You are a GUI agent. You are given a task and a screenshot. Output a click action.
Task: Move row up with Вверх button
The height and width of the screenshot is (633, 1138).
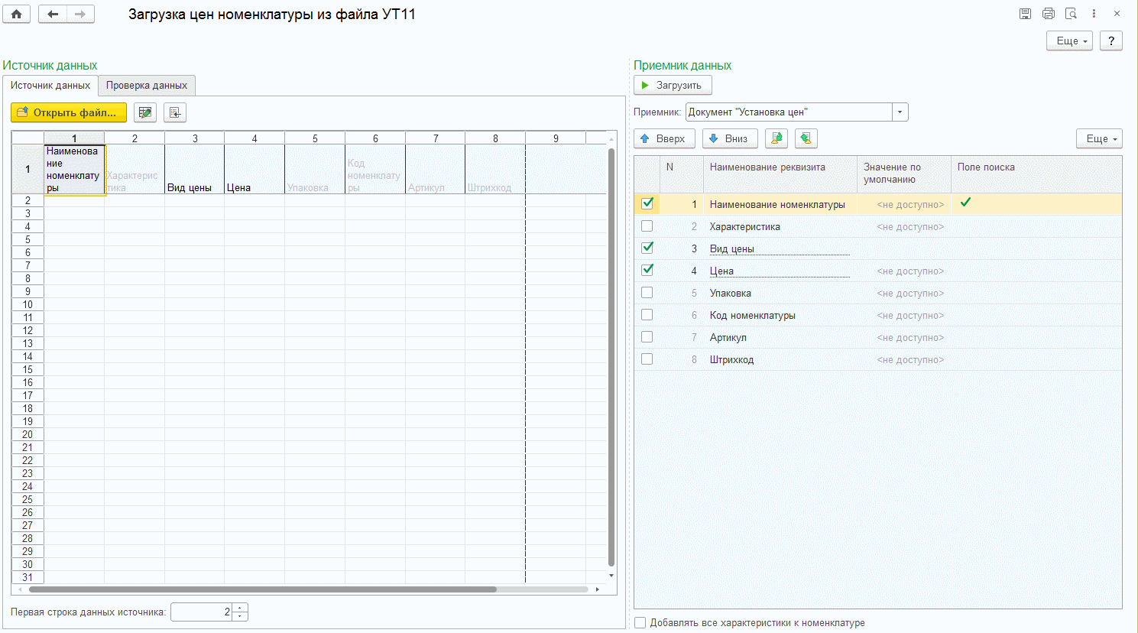(x=664, y=138)
